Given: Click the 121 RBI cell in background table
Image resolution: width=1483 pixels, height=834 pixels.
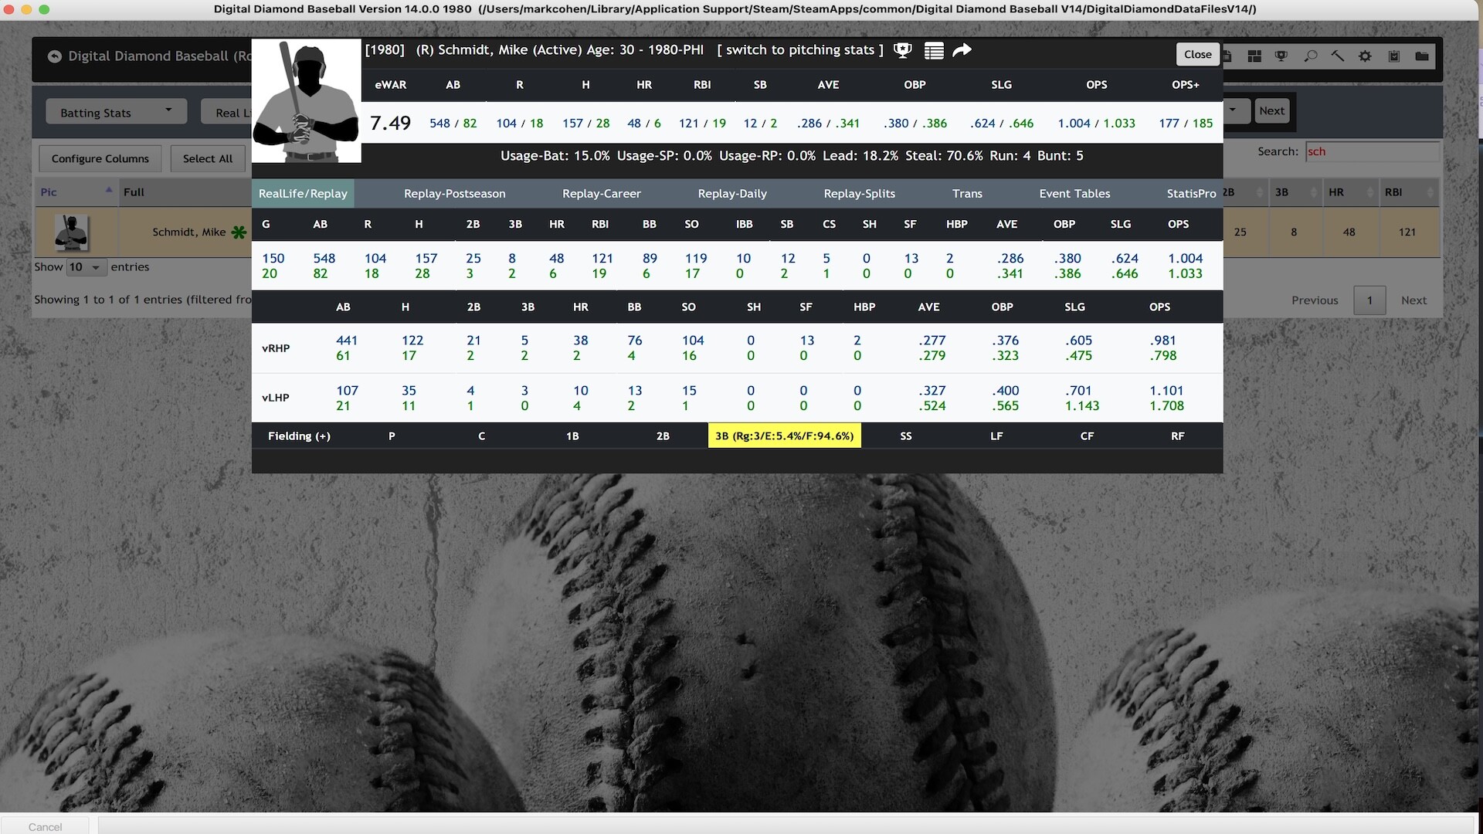Looking at the screenshot, I should [1407, 232].
